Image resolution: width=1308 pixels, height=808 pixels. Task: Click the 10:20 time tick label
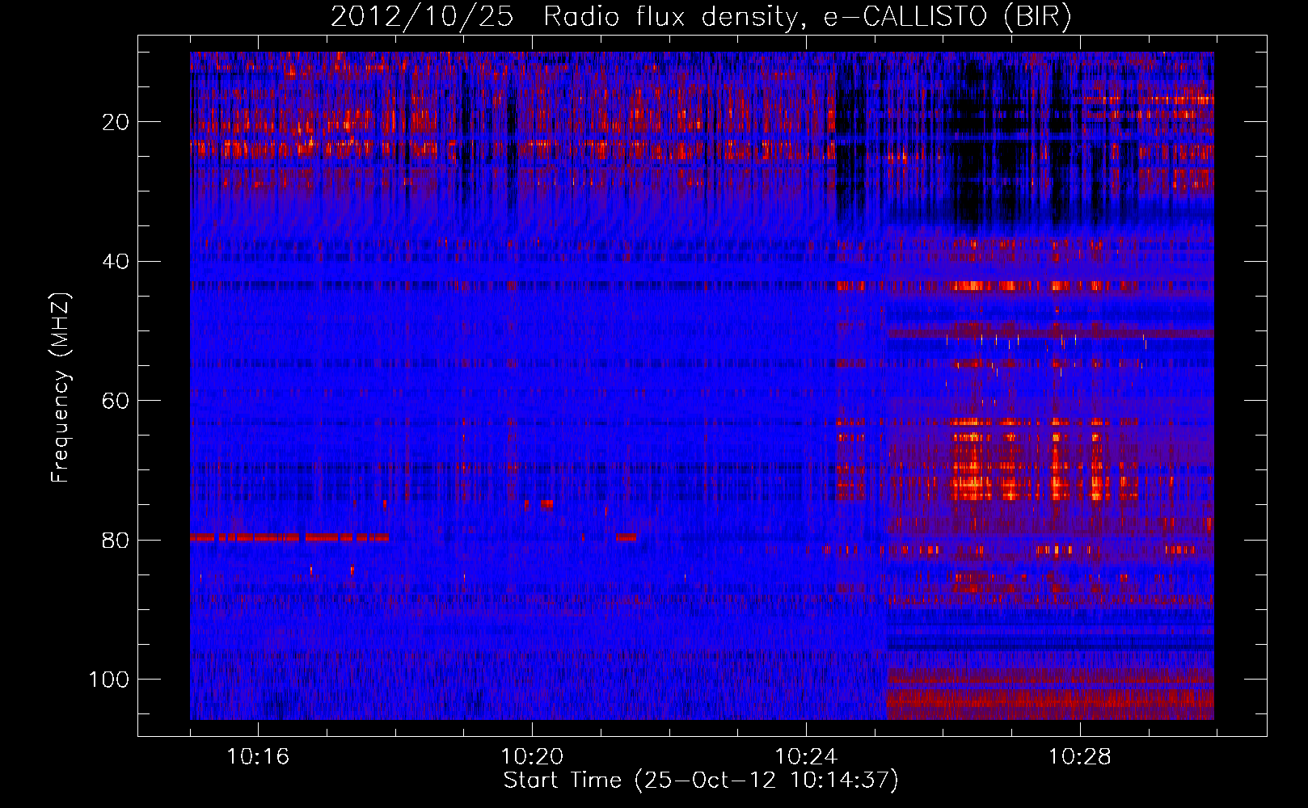[x=532, y=757]
